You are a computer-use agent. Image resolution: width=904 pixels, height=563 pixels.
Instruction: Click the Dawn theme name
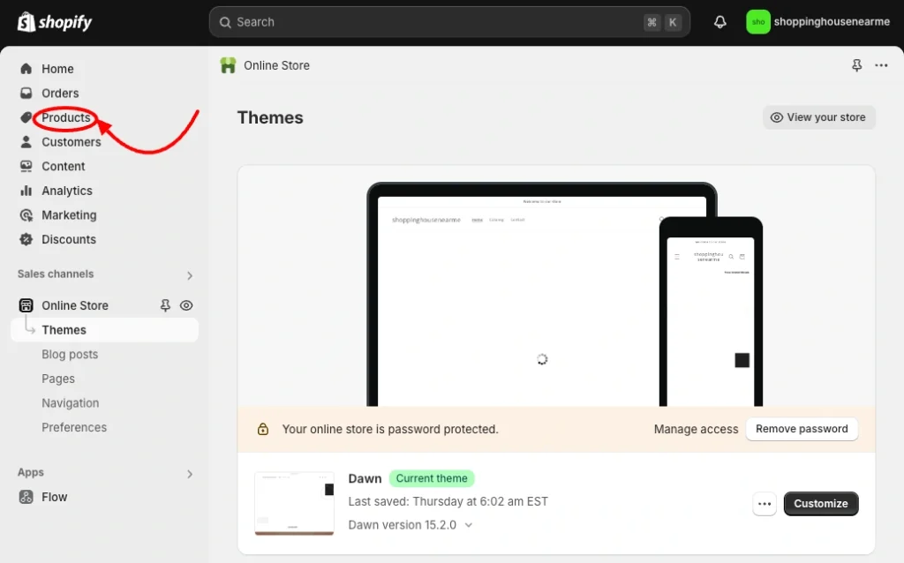pyautogui.click(x=365, y=479)
